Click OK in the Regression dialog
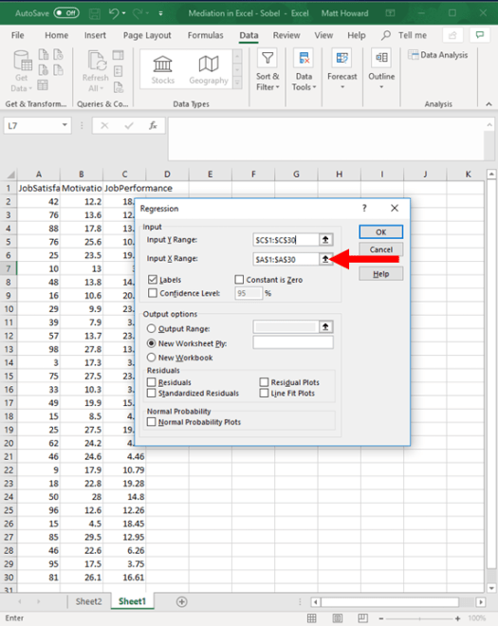498x626 pixels. (x=381, y=232)
